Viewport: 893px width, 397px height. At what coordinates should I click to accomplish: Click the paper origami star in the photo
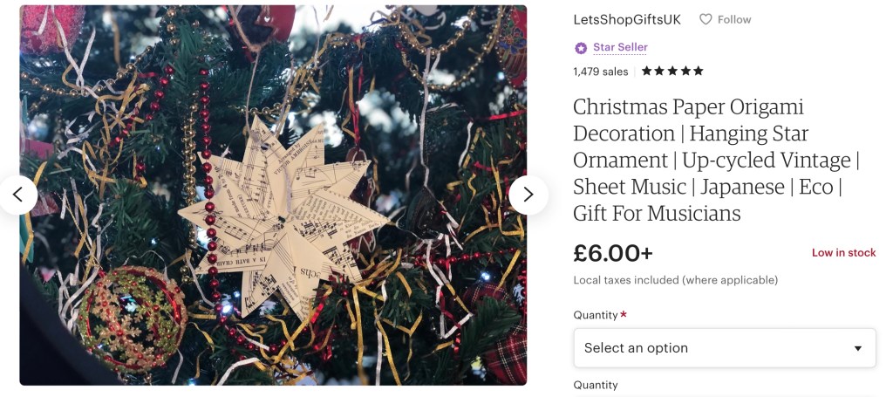pyautogui.click(x=283, y=216)
